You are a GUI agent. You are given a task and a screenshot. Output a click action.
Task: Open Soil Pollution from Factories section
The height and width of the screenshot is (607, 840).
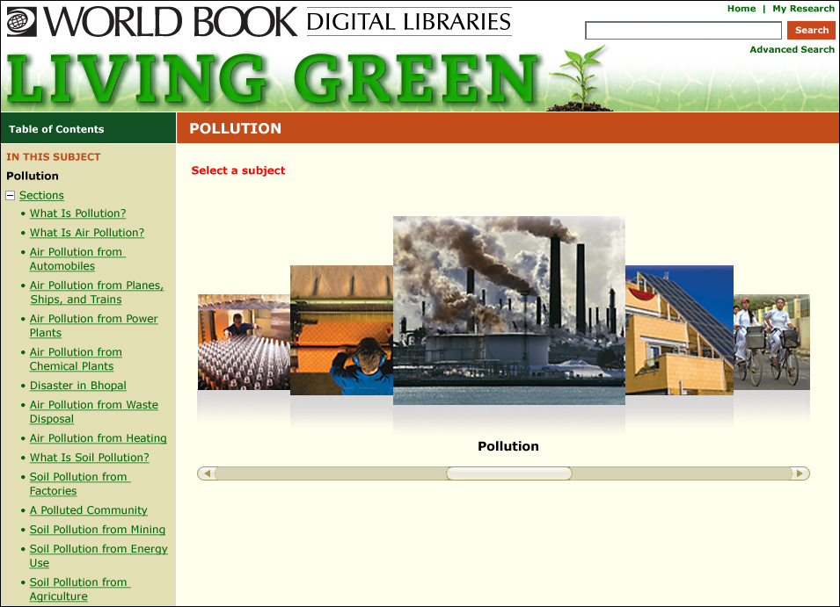[x=79, y=484]
